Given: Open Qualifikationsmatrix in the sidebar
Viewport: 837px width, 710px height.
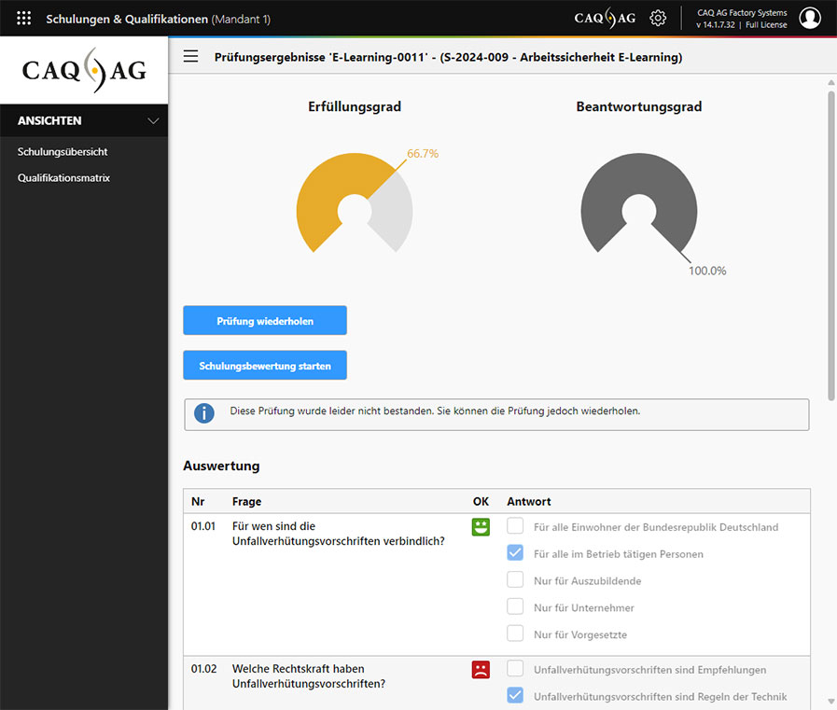Looking at the screenshot, I should point(63,177).
